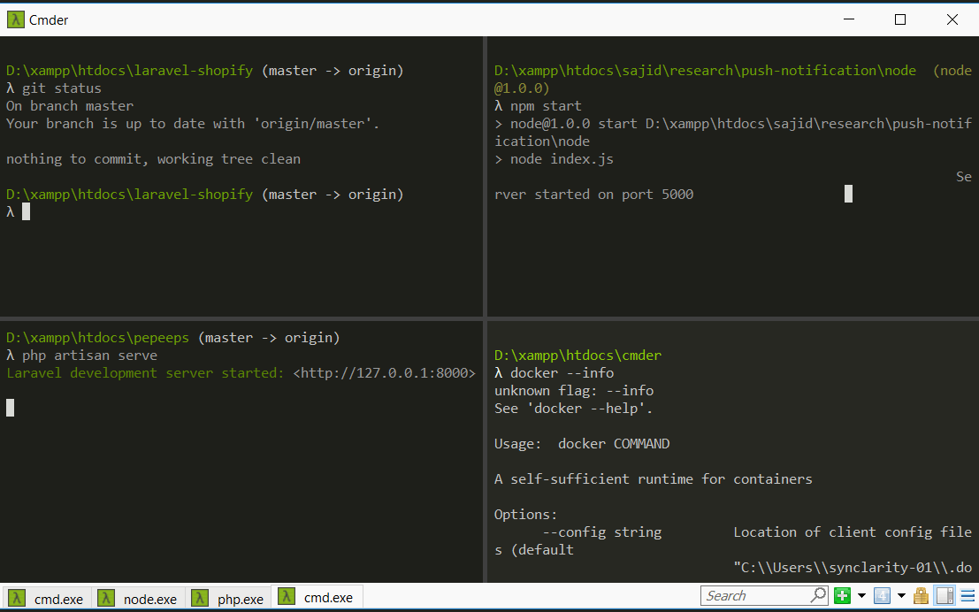This screenshot has height=612, width=979.
Task: Click 'php artisan serve' command text
Action: point(90,356)
